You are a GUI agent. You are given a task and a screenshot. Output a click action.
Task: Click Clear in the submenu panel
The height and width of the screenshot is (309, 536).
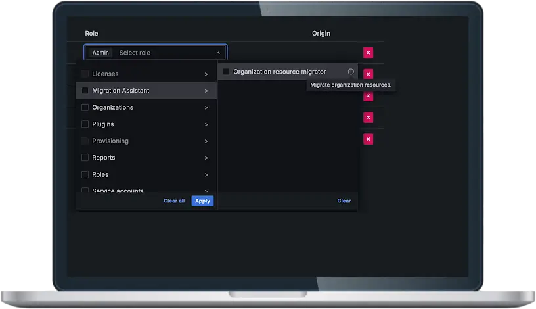[x=344, y=201]
